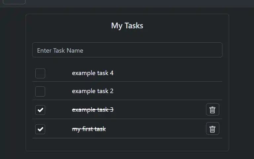Uncheck the completed example task 3 checkbox
Viewport: 254px width, 159px height.
[x=40, y=110]
